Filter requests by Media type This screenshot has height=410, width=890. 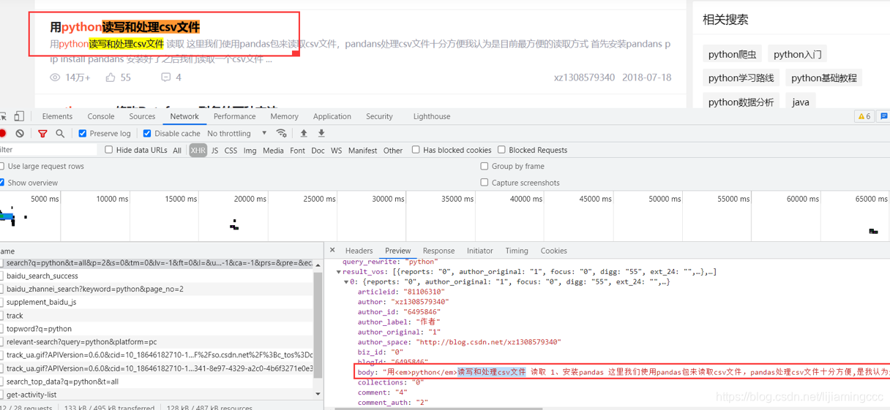click(x=273, y=151)
